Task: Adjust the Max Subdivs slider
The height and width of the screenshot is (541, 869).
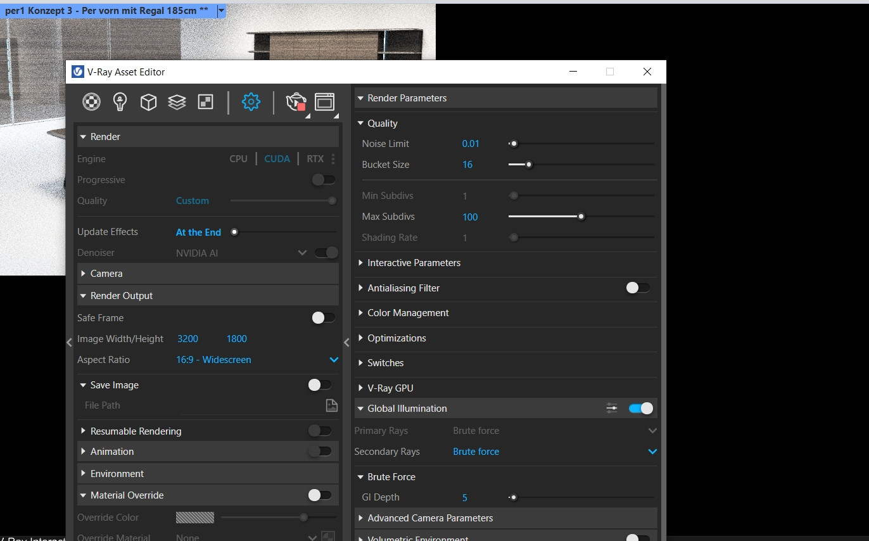Action: (581, 217)
